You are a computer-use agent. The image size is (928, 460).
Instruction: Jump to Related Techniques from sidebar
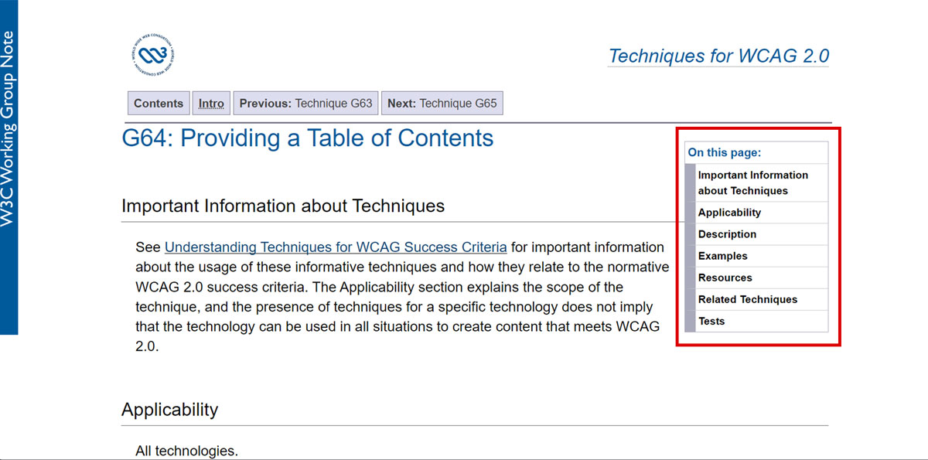point(747,299)
